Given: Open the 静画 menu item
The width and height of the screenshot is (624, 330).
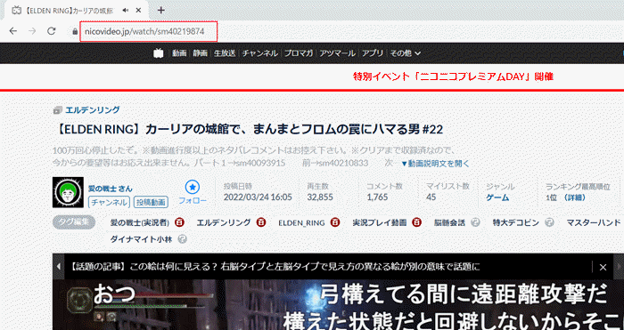Looking at the screenshot, I should coord(201,53).
